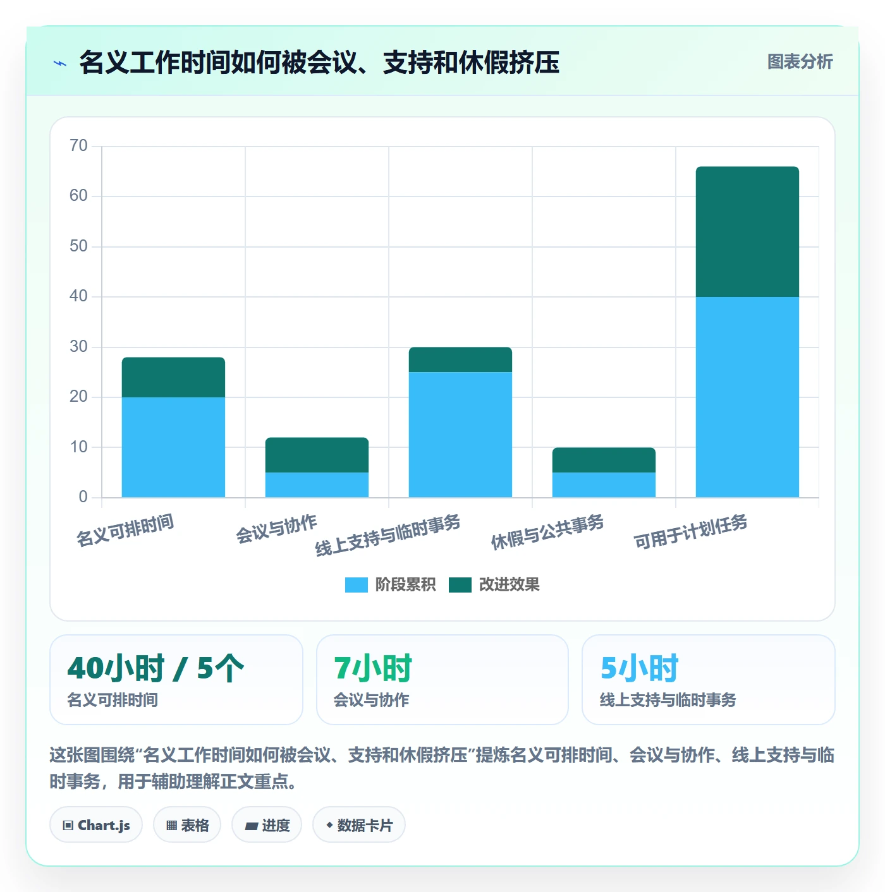Click the grid icon in the 表格 chip
Image resolution: width=885 pixels, height=892 pixels.
pos(171,826)
